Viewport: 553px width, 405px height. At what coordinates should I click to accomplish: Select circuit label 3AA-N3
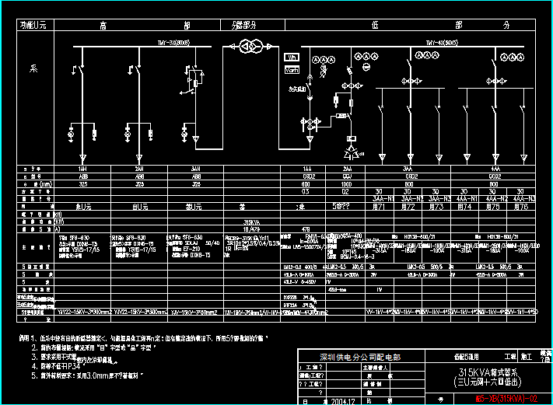tap(439, 199)
